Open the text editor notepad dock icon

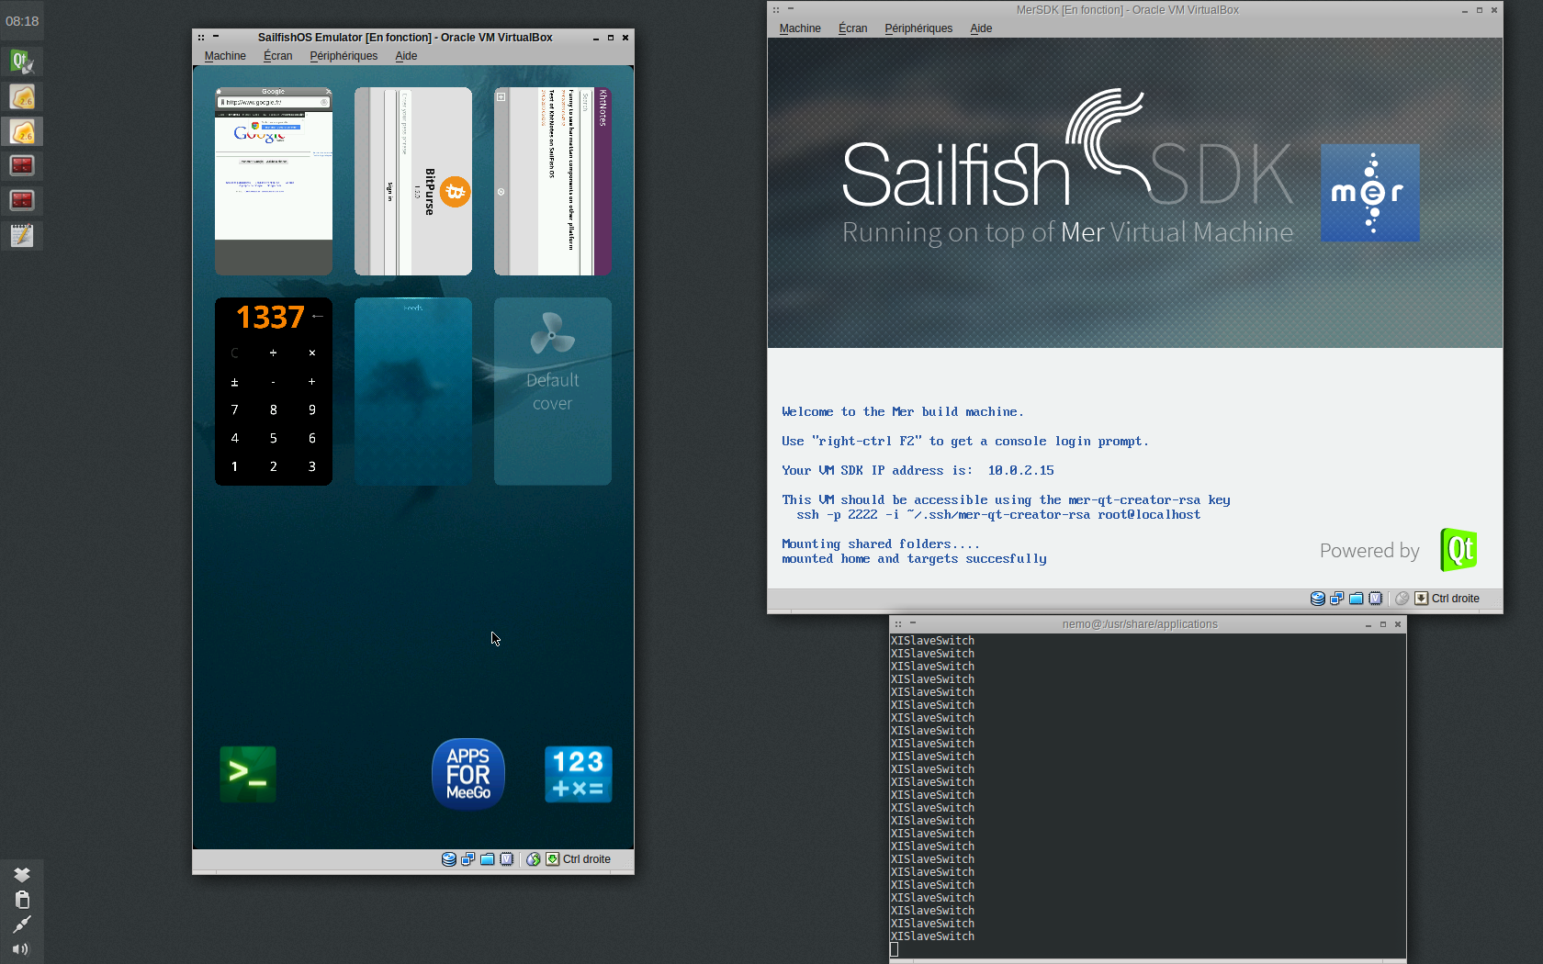tap(22, 236)
